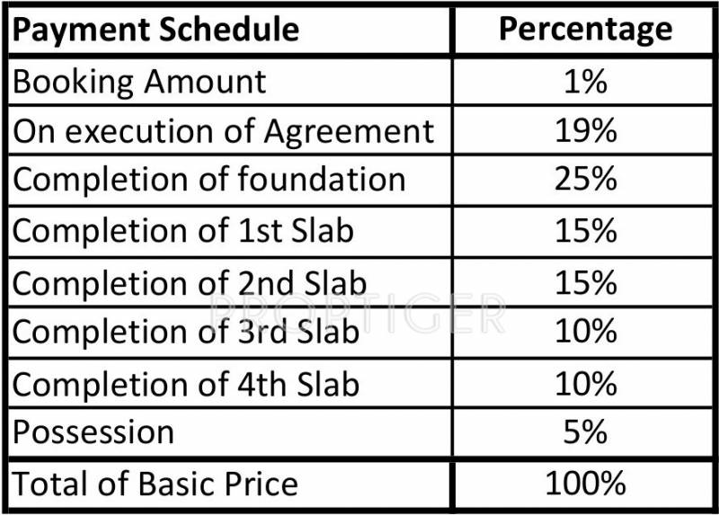Select the Completion of foundation cell
The height and width of the screenshot is (515, 719).
point(209,180)
